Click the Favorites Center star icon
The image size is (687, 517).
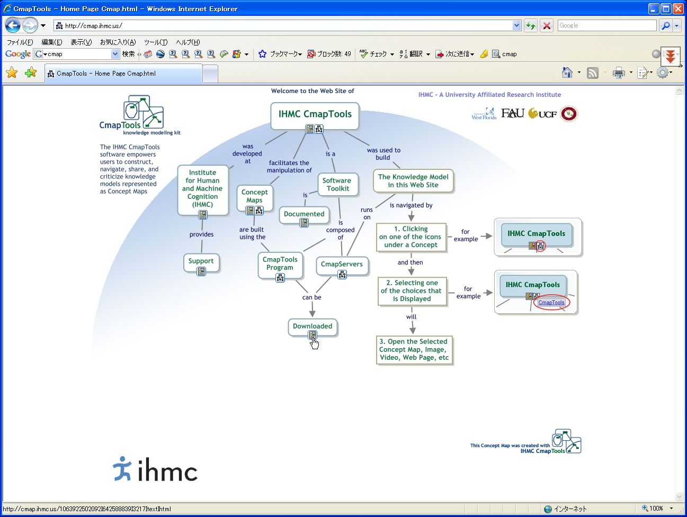12,73
